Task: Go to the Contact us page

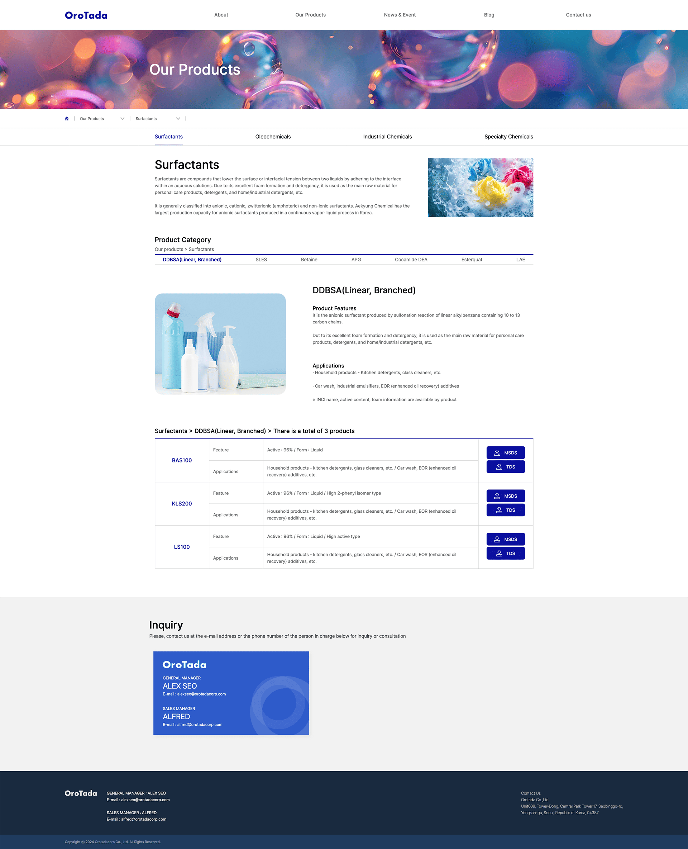Action: pos(578,15)
